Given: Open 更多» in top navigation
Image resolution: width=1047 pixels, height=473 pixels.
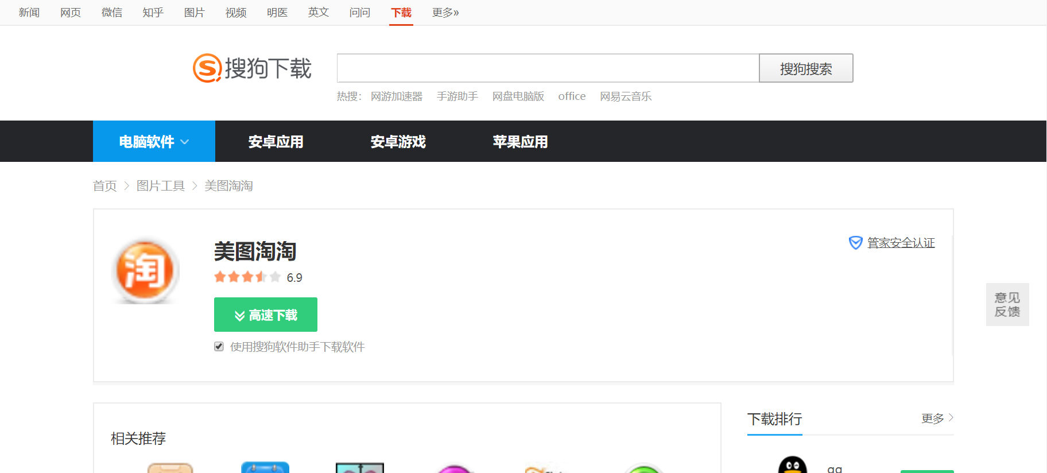Looking at the screenshot, I should point(445,13).
